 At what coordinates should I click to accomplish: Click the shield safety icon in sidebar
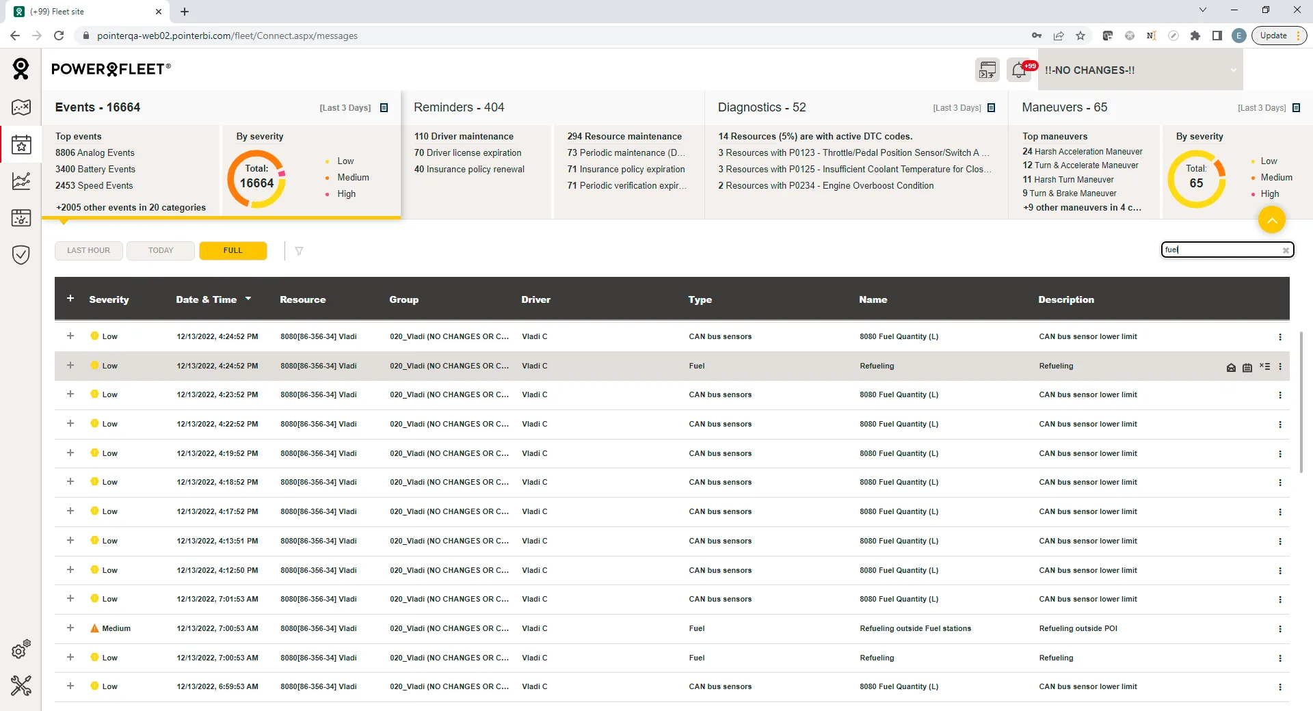(21, 255)
